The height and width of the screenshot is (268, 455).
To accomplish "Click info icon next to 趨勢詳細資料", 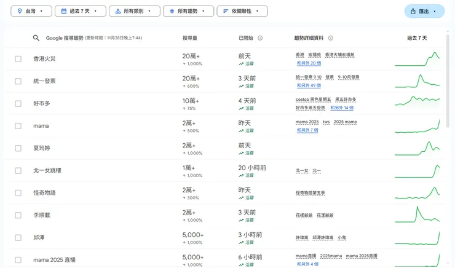I will click(x=331, y=38).
